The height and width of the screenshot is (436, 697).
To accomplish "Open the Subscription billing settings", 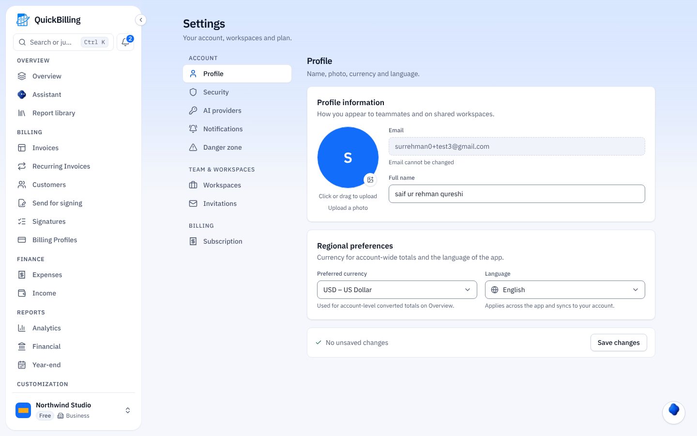I will click(237, 241).
